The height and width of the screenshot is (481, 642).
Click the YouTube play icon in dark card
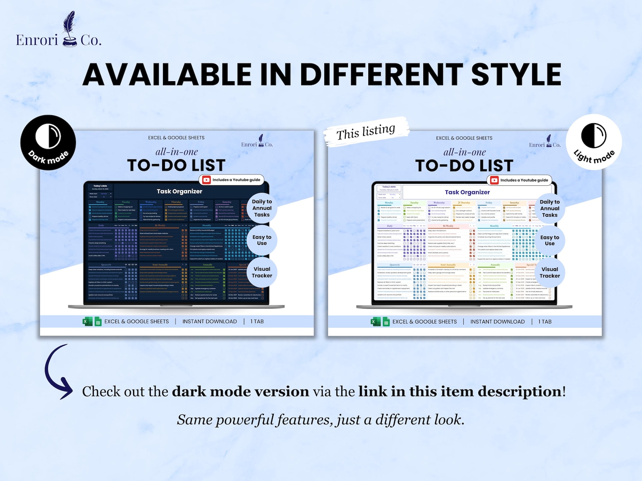tap(207, 180)
